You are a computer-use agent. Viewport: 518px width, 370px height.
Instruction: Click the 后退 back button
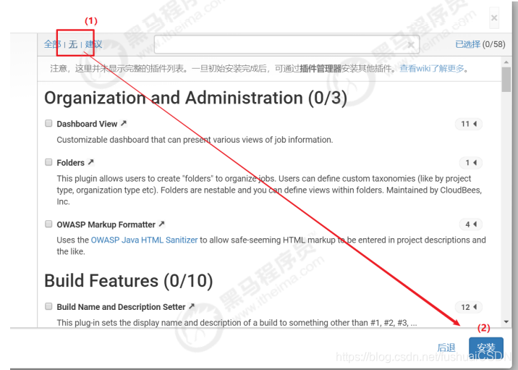(446, 348)
